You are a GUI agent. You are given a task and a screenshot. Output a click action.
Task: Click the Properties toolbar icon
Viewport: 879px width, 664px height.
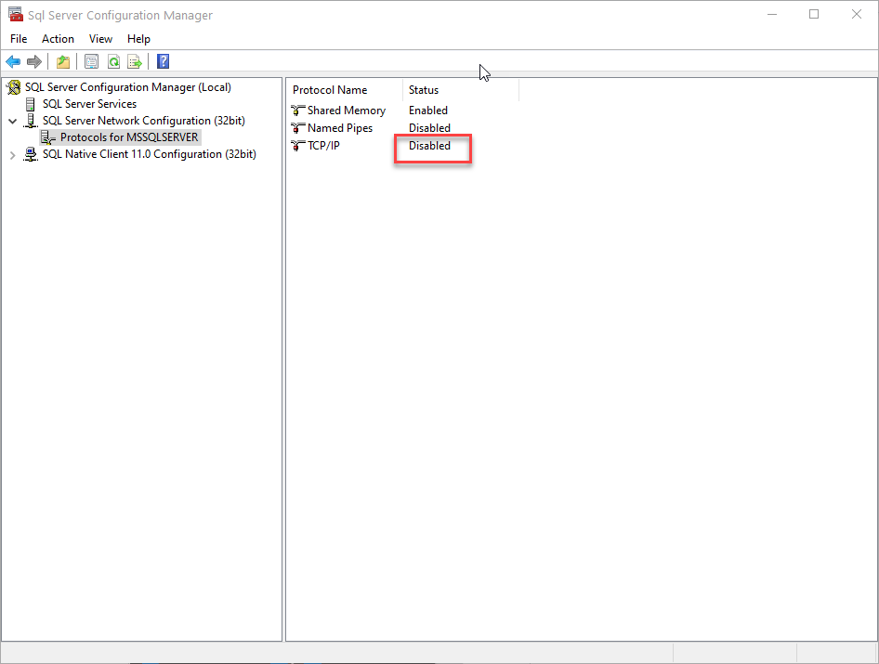91,61
